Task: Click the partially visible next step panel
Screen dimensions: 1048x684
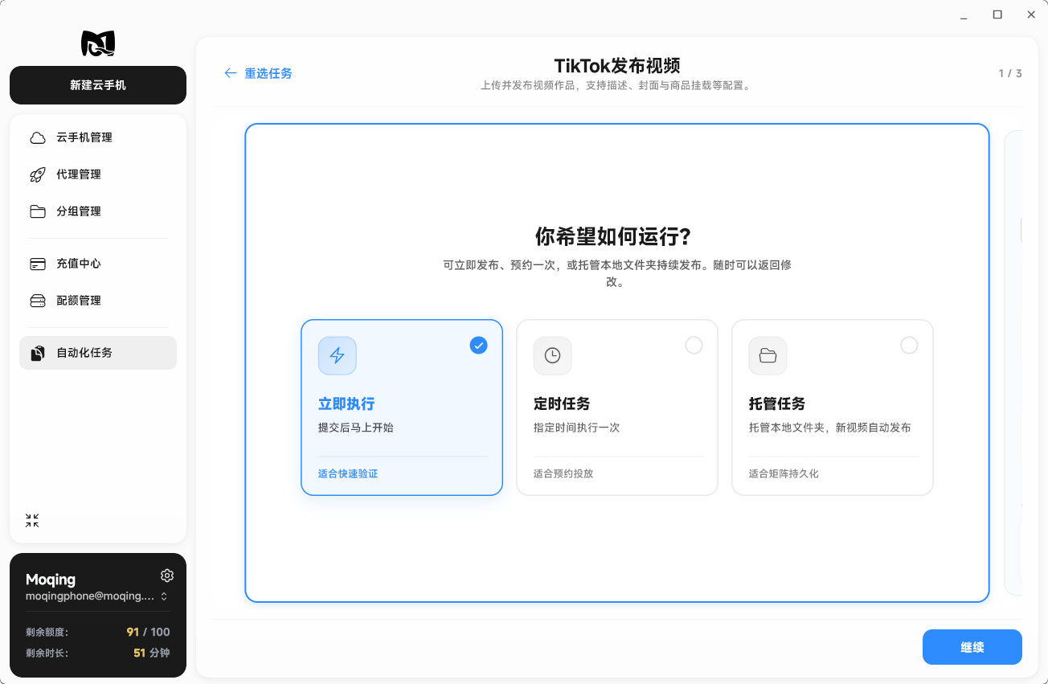Action: click(x=1013, y=362)
